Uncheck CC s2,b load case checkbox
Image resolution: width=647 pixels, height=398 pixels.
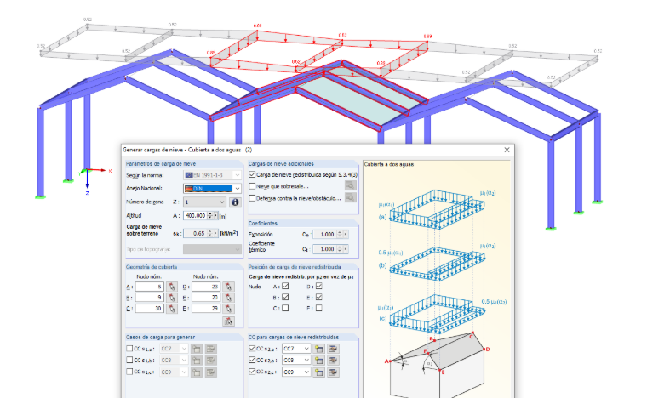click(252, 360)
